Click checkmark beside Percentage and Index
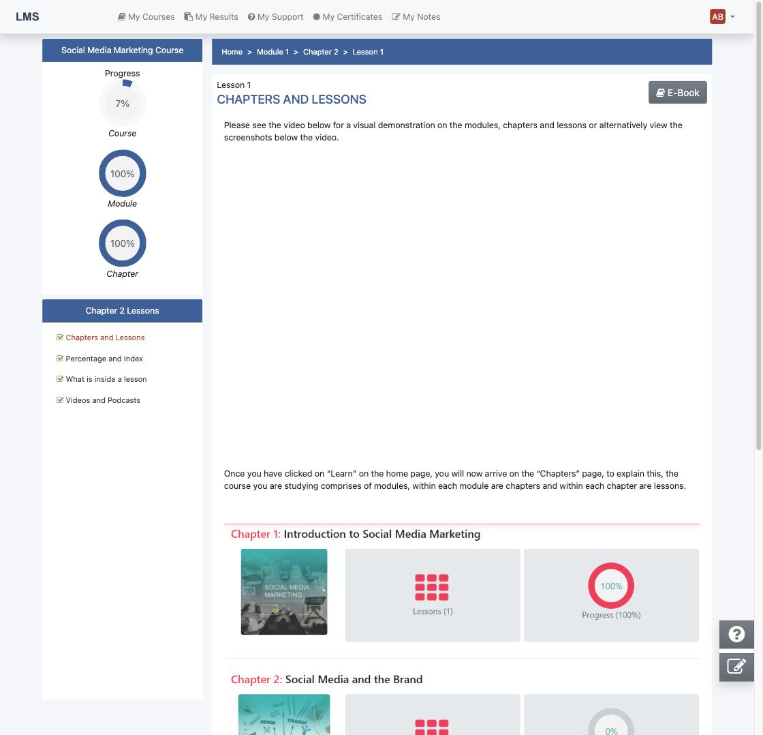Image resolution: width=763 pixels, height=735 pixels. click(x=60, y=358)
